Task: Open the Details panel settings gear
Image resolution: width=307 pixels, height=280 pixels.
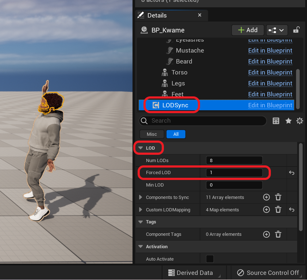Action: pyautogui.click(x=300, y=121)
